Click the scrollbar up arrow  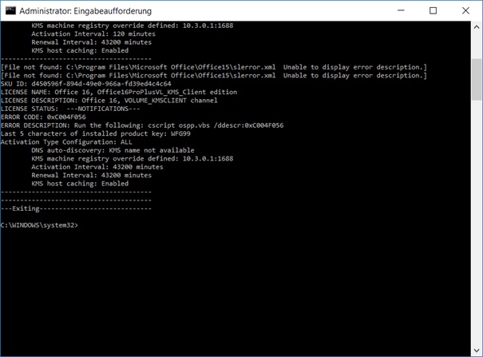477,27
